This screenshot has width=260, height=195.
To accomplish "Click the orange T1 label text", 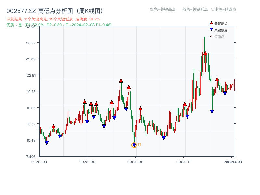I will (x=139, y=145).
